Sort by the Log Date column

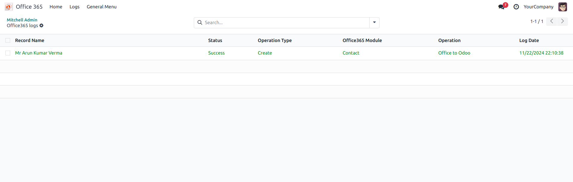click(x=529, y=41)
